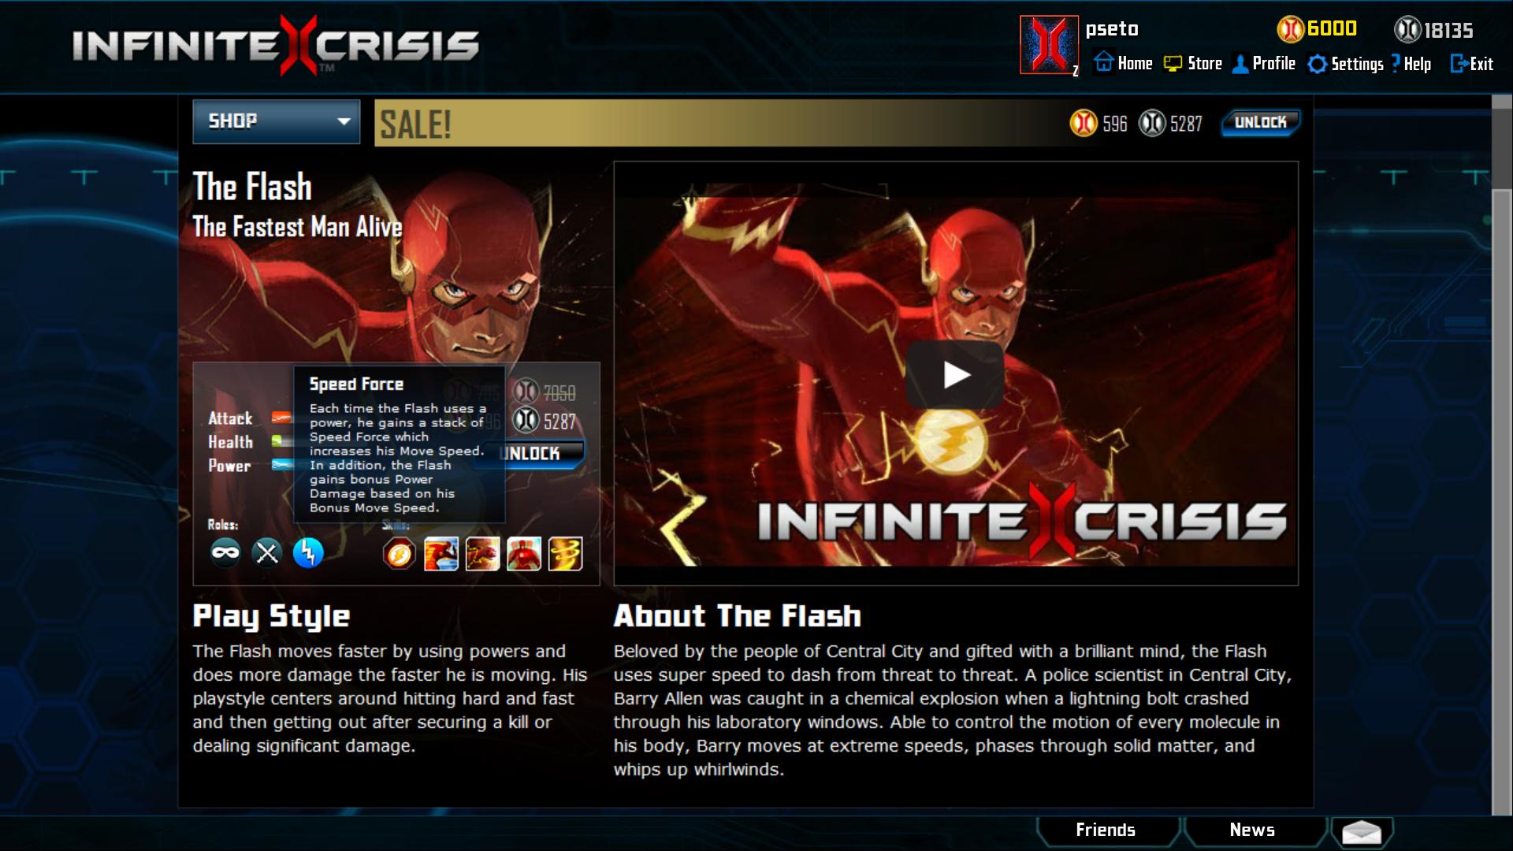Select the second Flash skill icon

(x=441, y=554)
